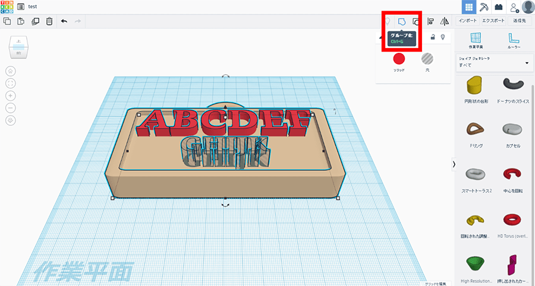The width and height of the screenshot is (535, 286).
Task: Pick the red ソリッド color swatch
Action: 399,58
